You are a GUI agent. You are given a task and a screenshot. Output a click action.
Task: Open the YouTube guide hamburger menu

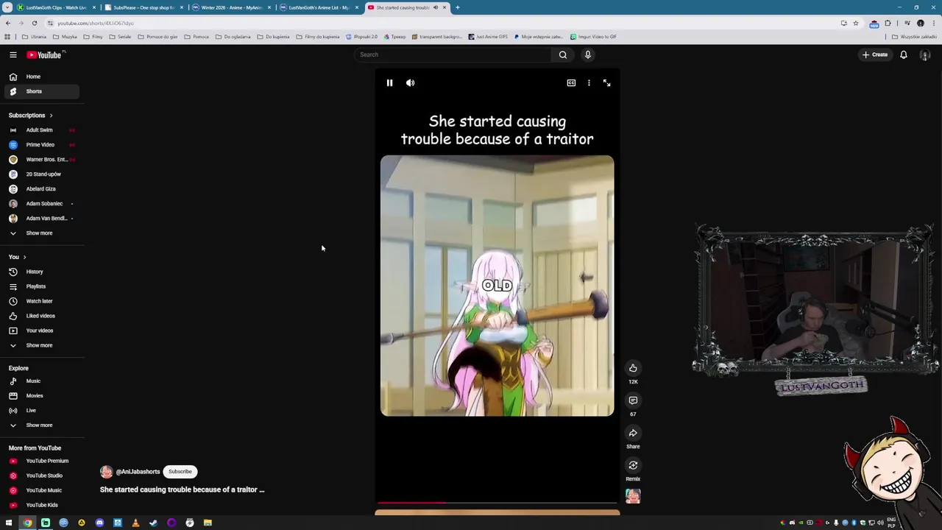point(13,54)
